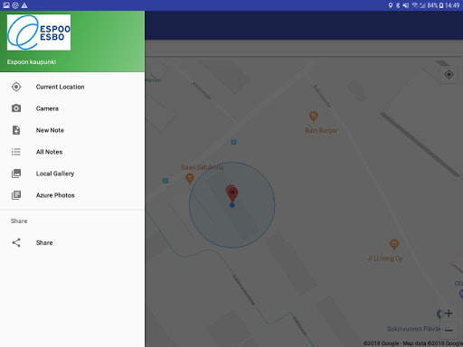Click the location status bar icon
Screen dimensions: 463x347
(x=391, y=5)
